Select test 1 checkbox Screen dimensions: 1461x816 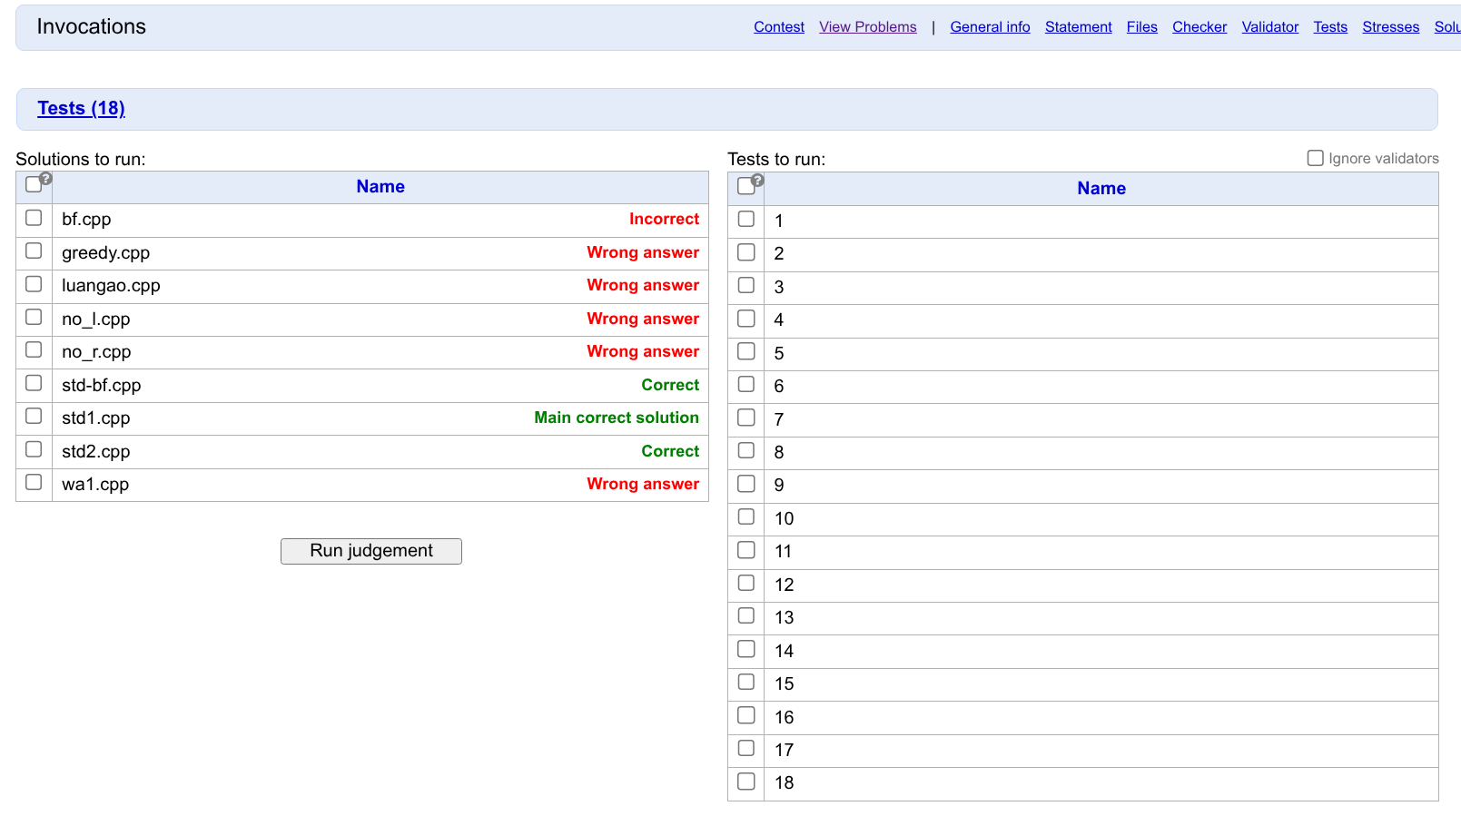point(746,219)
